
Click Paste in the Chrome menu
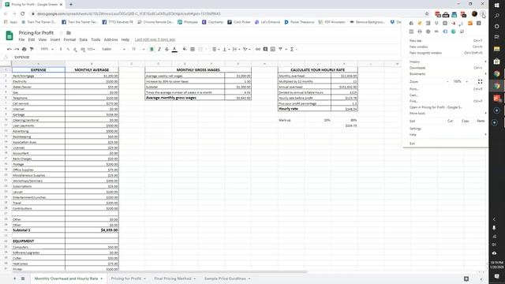[x=481, y=121]
